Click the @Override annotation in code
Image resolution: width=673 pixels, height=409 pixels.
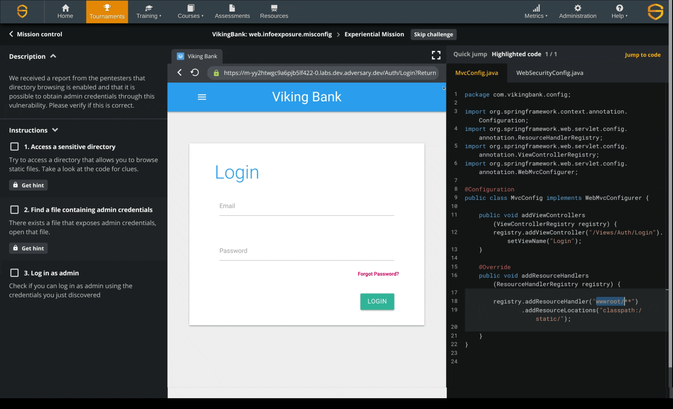(x=494, y=267)
